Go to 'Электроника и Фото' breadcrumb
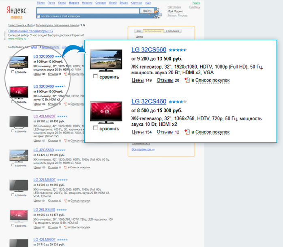 tap(21, 25)
